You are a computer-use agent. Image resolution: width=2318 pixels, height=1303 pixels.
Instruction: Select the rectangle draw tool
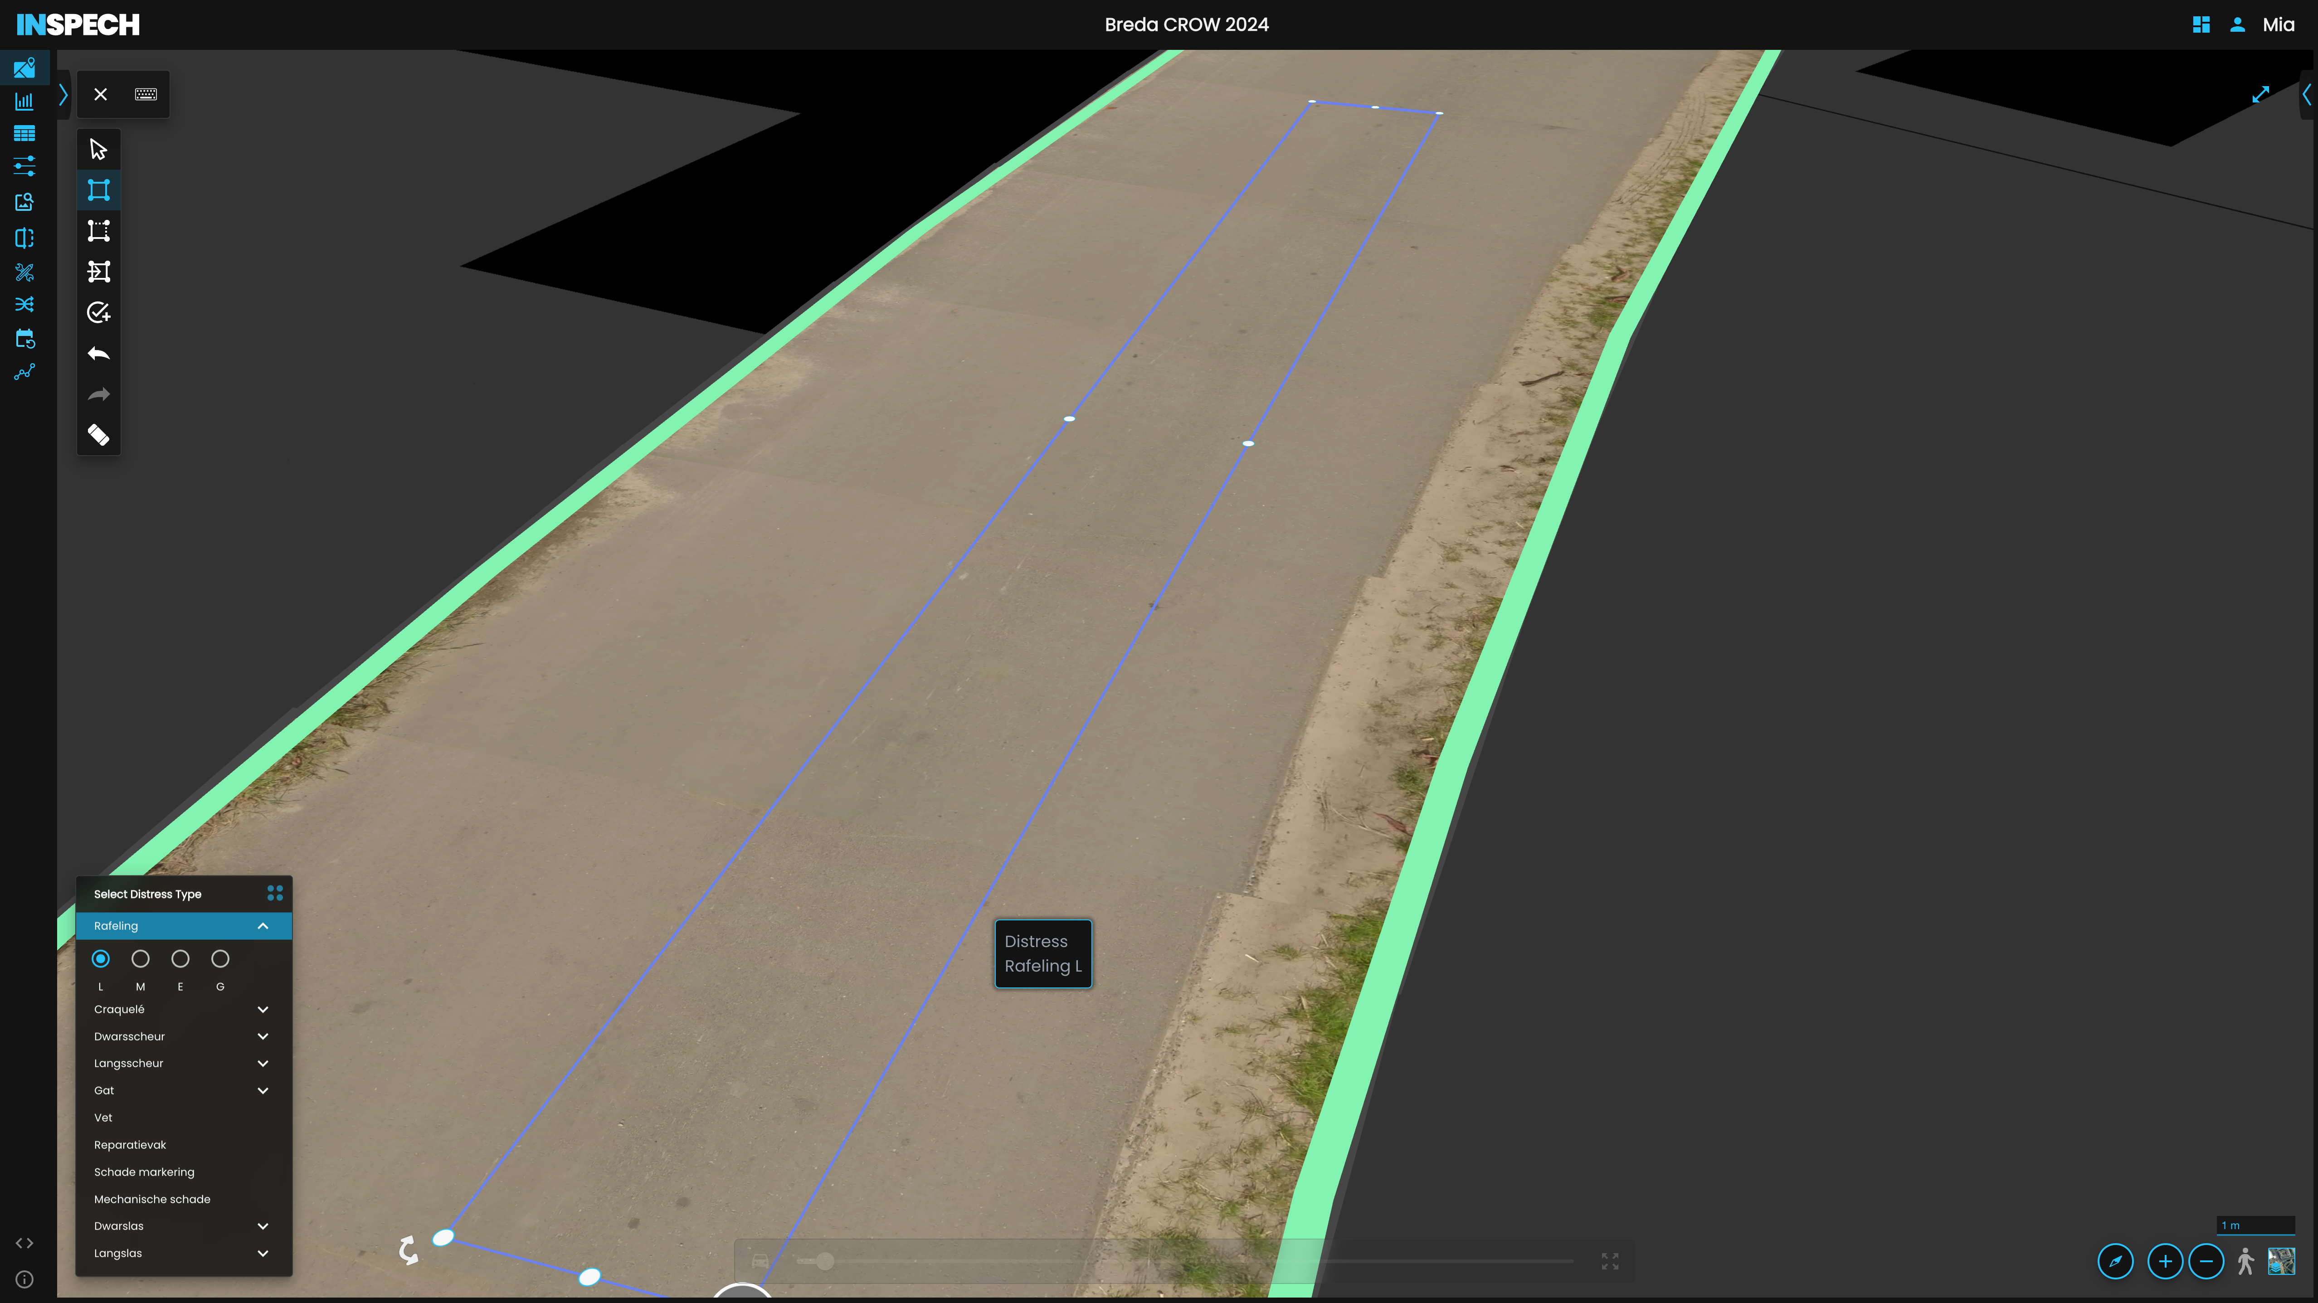tap(99, 190)
